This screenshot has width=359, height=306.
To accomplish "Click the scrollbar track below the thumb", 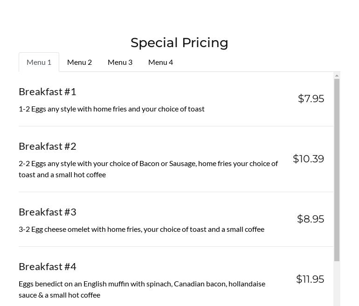I will [x=337, y=285].
